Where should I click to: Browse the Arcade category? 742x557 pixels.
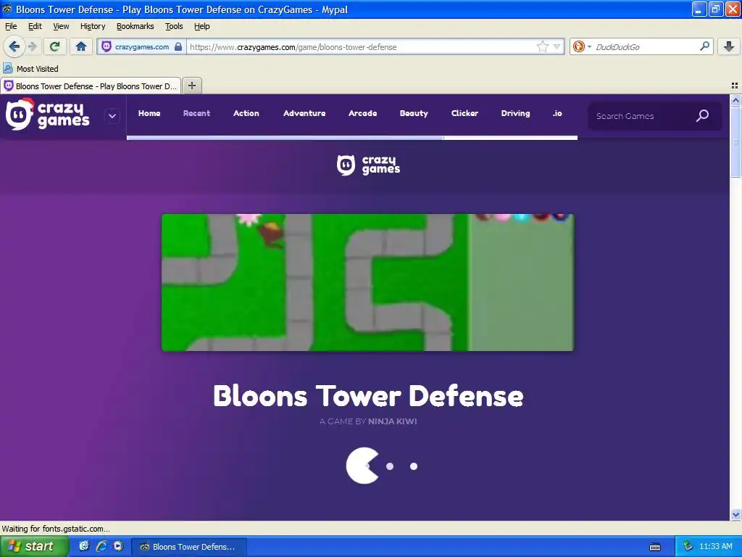(x=362, y=113)
